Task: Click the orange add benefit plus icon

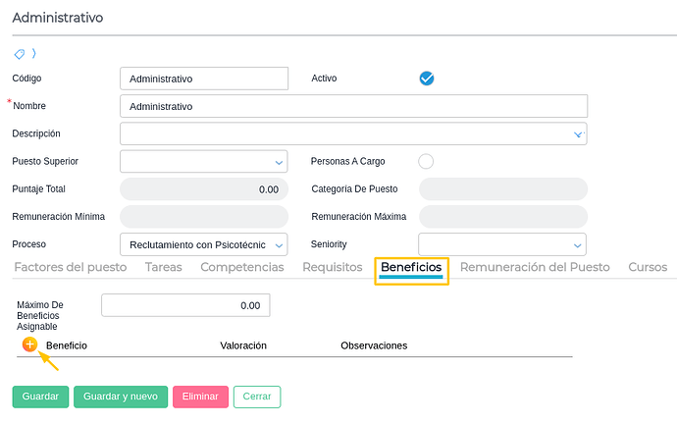Action: pos(29,344)
